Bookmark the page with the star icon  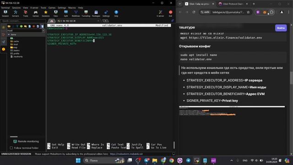(248, 12)
